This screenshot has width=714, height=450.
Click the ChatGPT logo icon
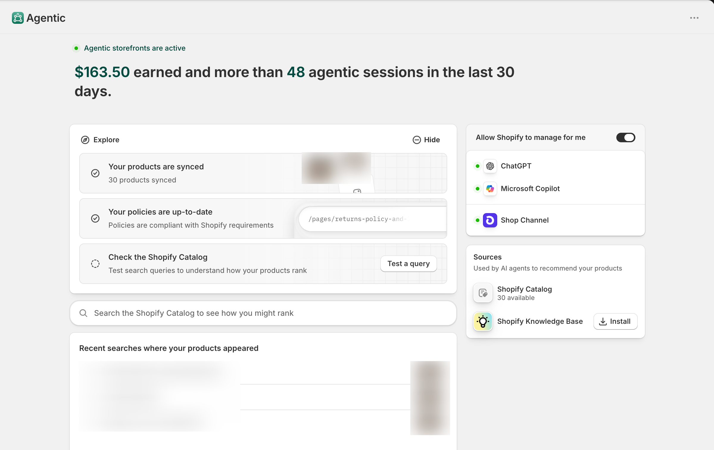490,166
